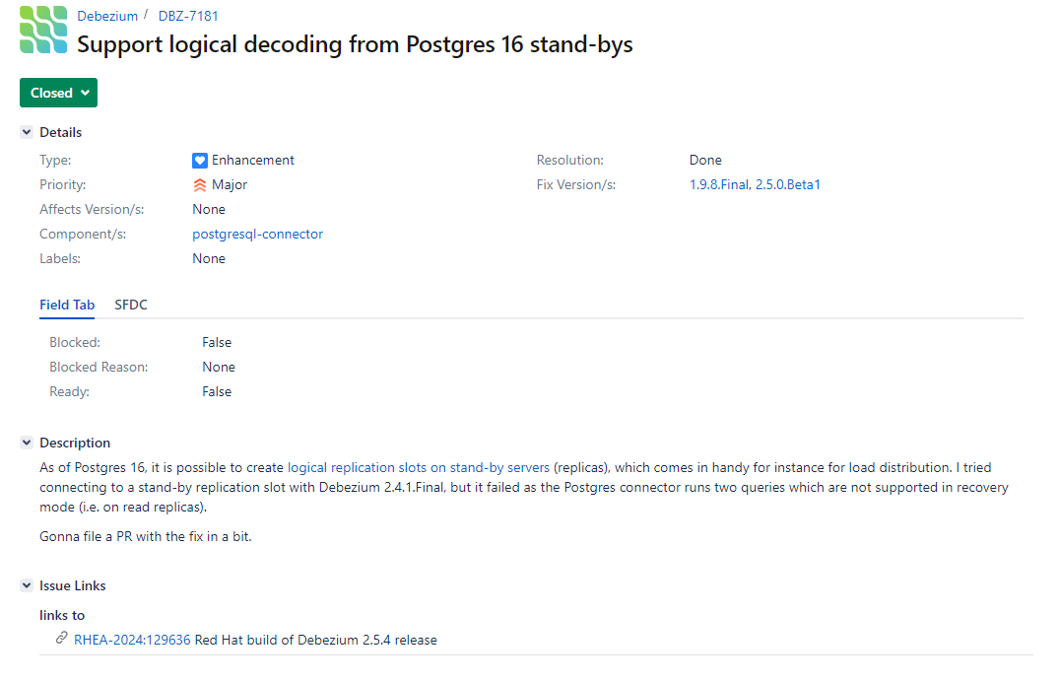Collapse the Description section
Image resolution: width=1060 pixels, height=683 pixels.
point(27,444)
